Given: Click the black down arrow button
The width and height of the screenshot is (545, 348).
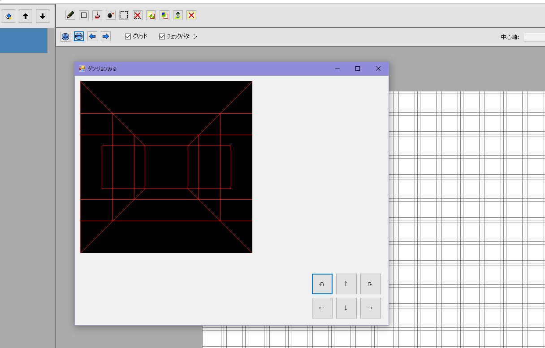Looking at the screenshot, I should pos(43,17).
